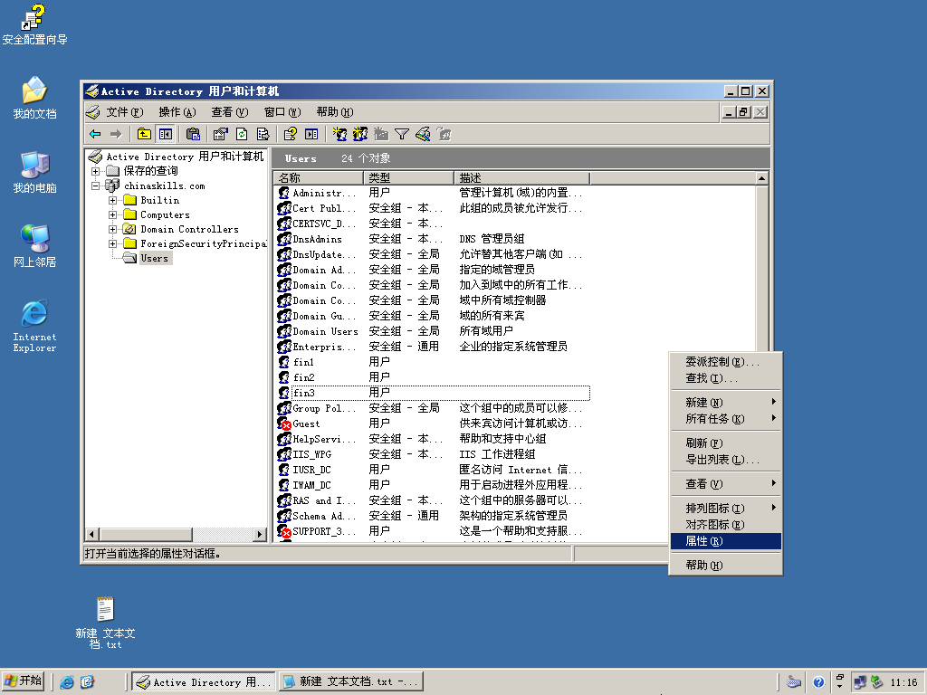Launch Internet Explorer from quick launch
This screenshot has width=927, height=695.
[67, 682]
